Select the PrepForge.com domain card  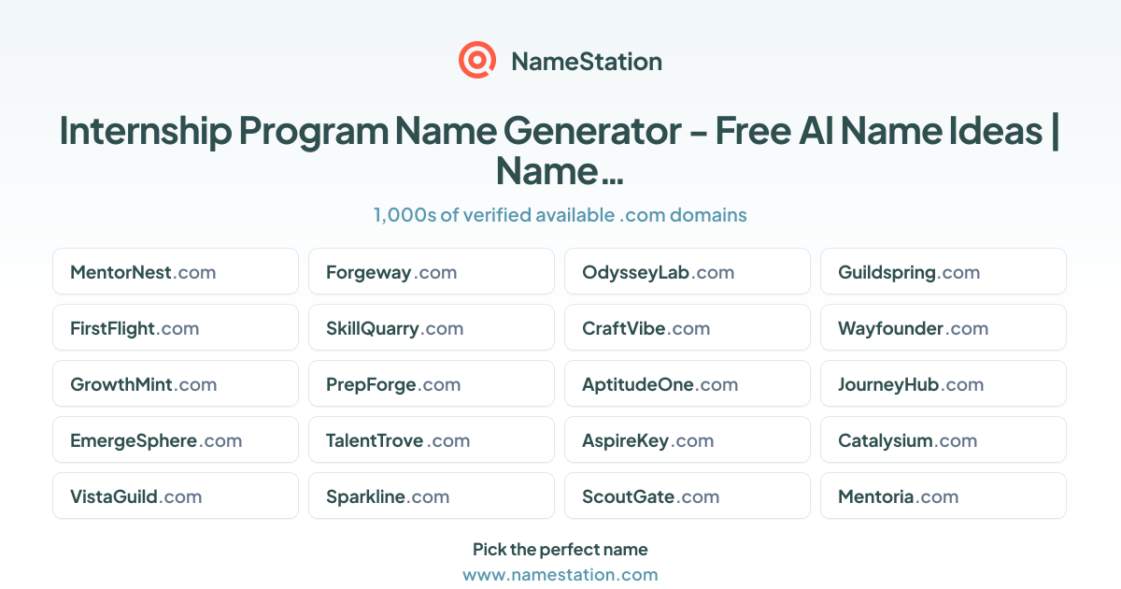[x=432, y=384]
